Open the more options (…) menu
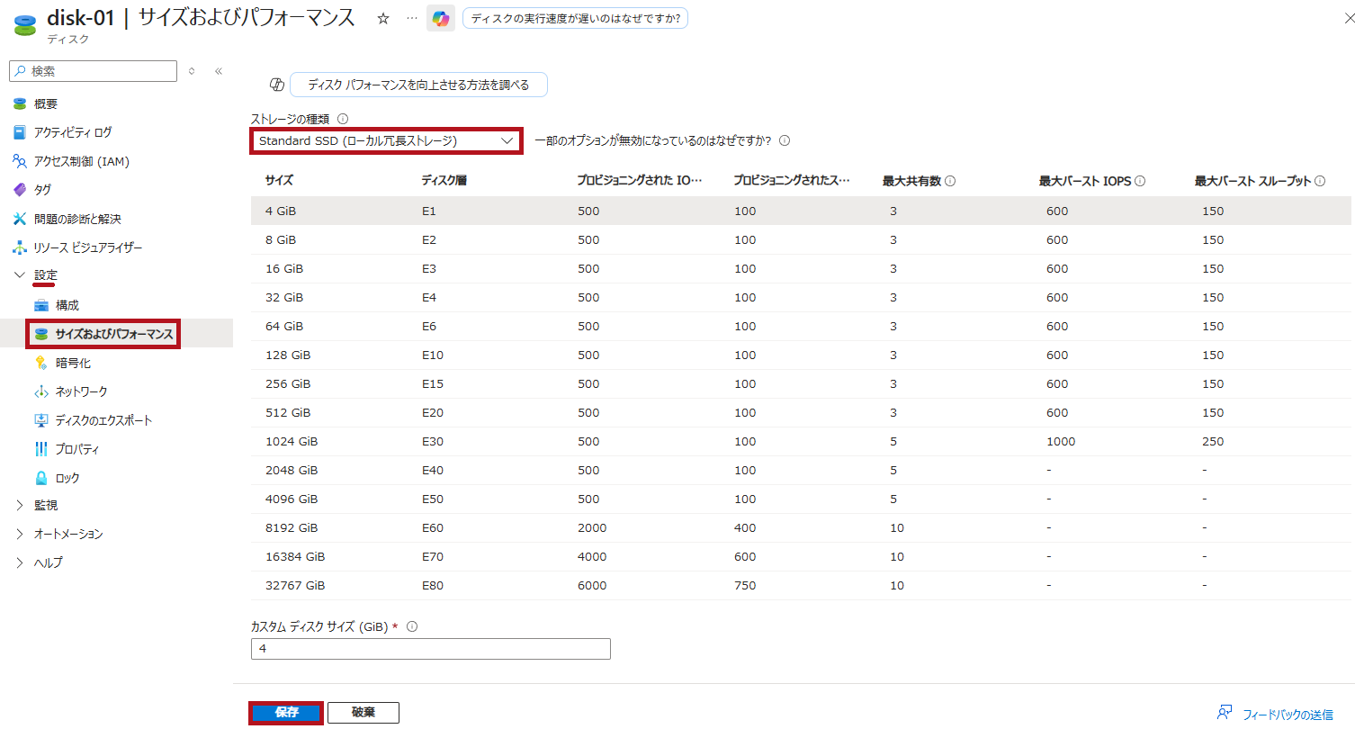Image resolution: width=1355 pixels, height=738 pixels. [409, 17]
